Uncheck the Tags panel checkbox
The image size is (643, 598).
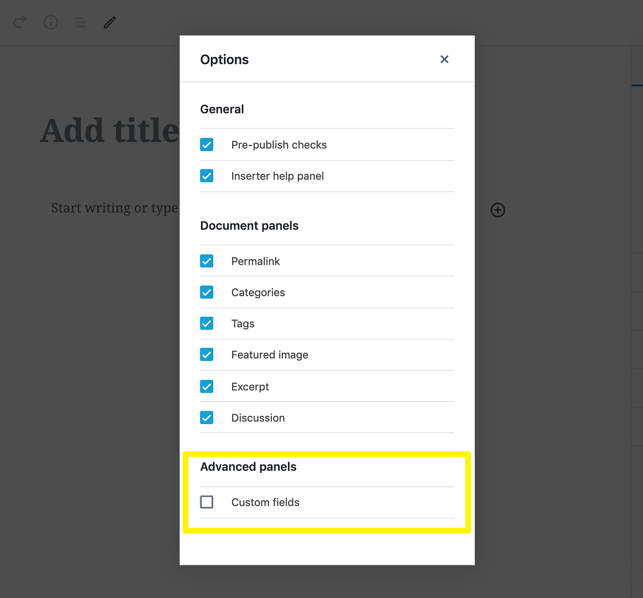207,323
